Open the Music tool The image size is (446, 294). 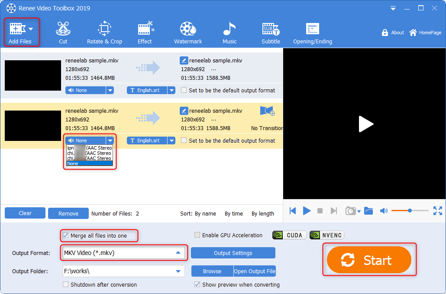(x=229, y=33)
